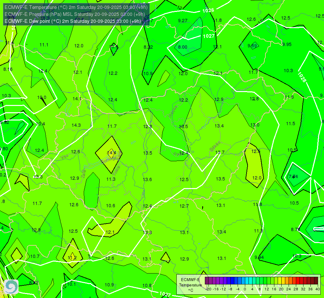Viewport: 324px width, 298px height.
Task: Click the 8.78 temperature value
Action: coord(296,229)
